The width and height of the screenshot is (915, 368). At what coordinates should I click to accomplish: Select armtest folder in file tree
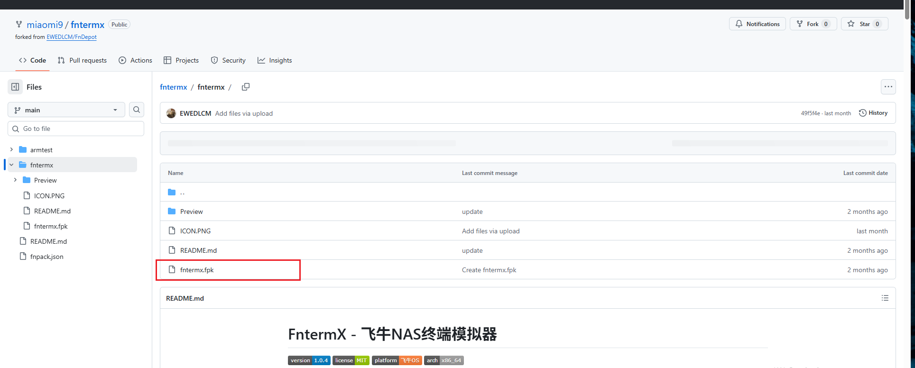tap(41, 150)
